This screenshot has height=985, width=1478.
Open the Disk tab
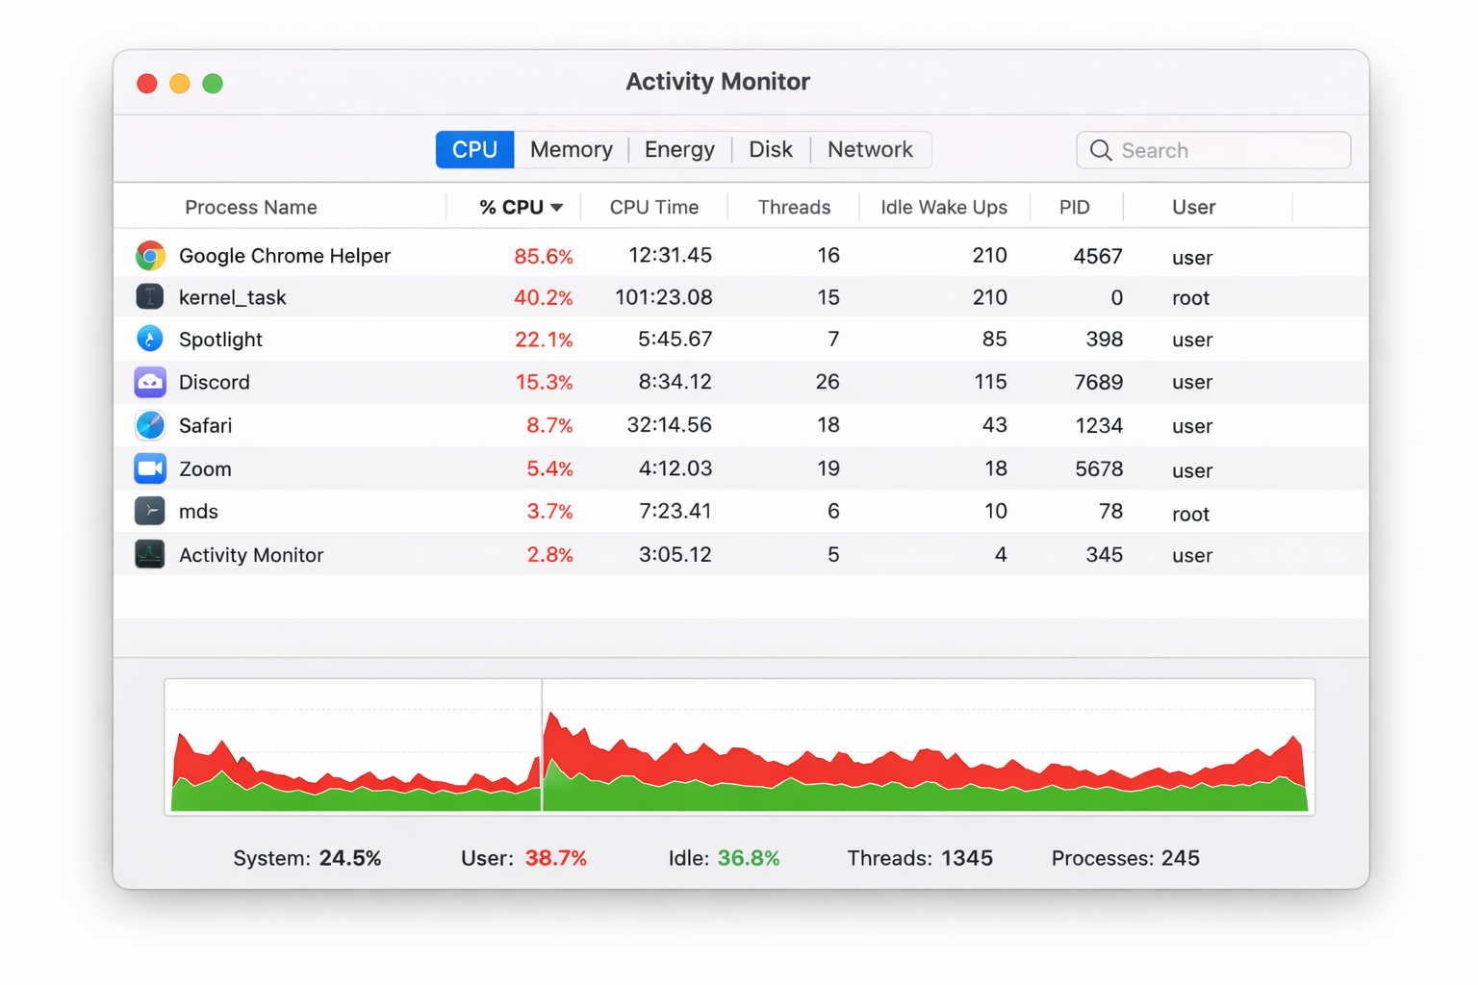click(771, 150)
